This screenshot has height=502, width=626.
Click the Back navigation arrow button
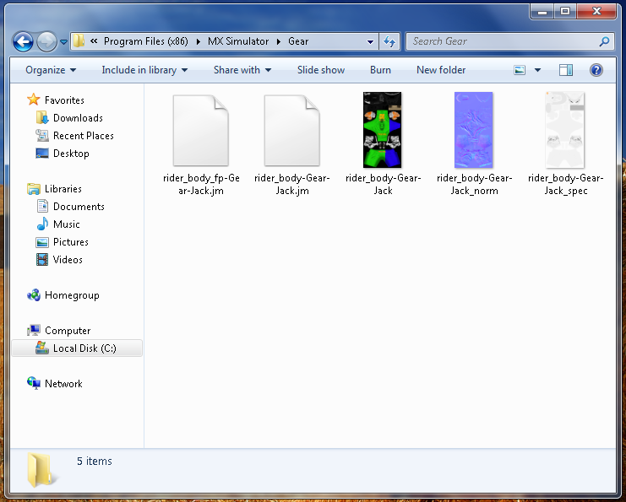point(23,40)
